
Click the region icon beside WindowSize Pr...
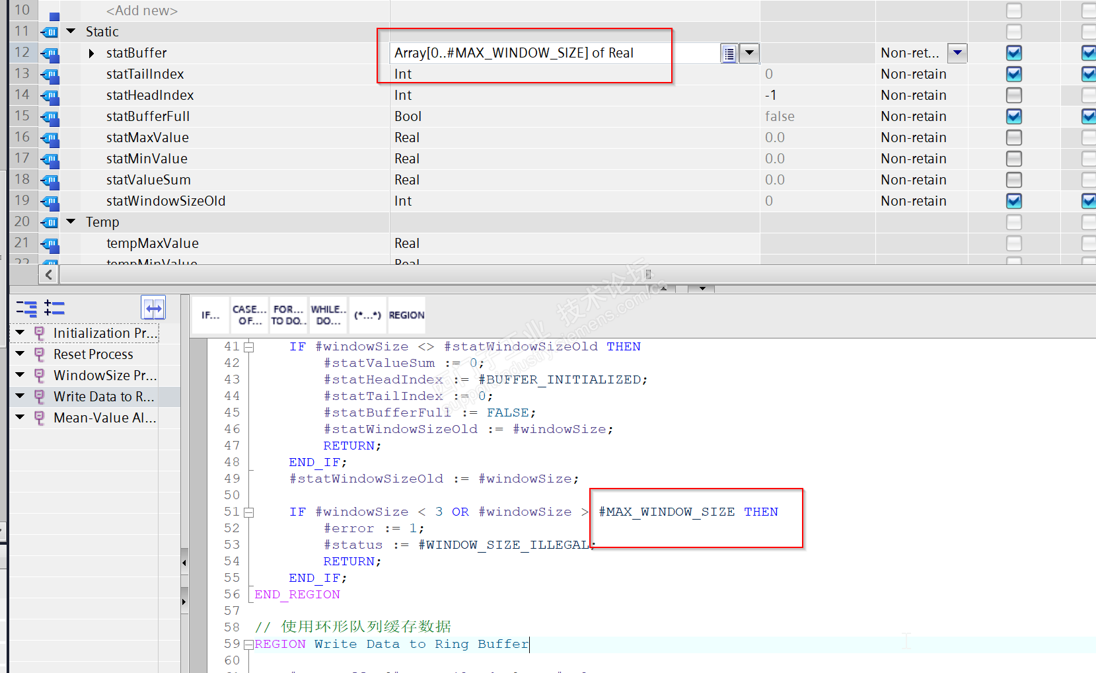tap(40, 376)
